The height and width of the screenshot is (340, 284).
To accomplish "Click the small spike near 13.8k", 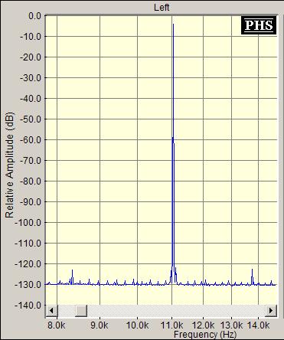I will tap(252, 270).
